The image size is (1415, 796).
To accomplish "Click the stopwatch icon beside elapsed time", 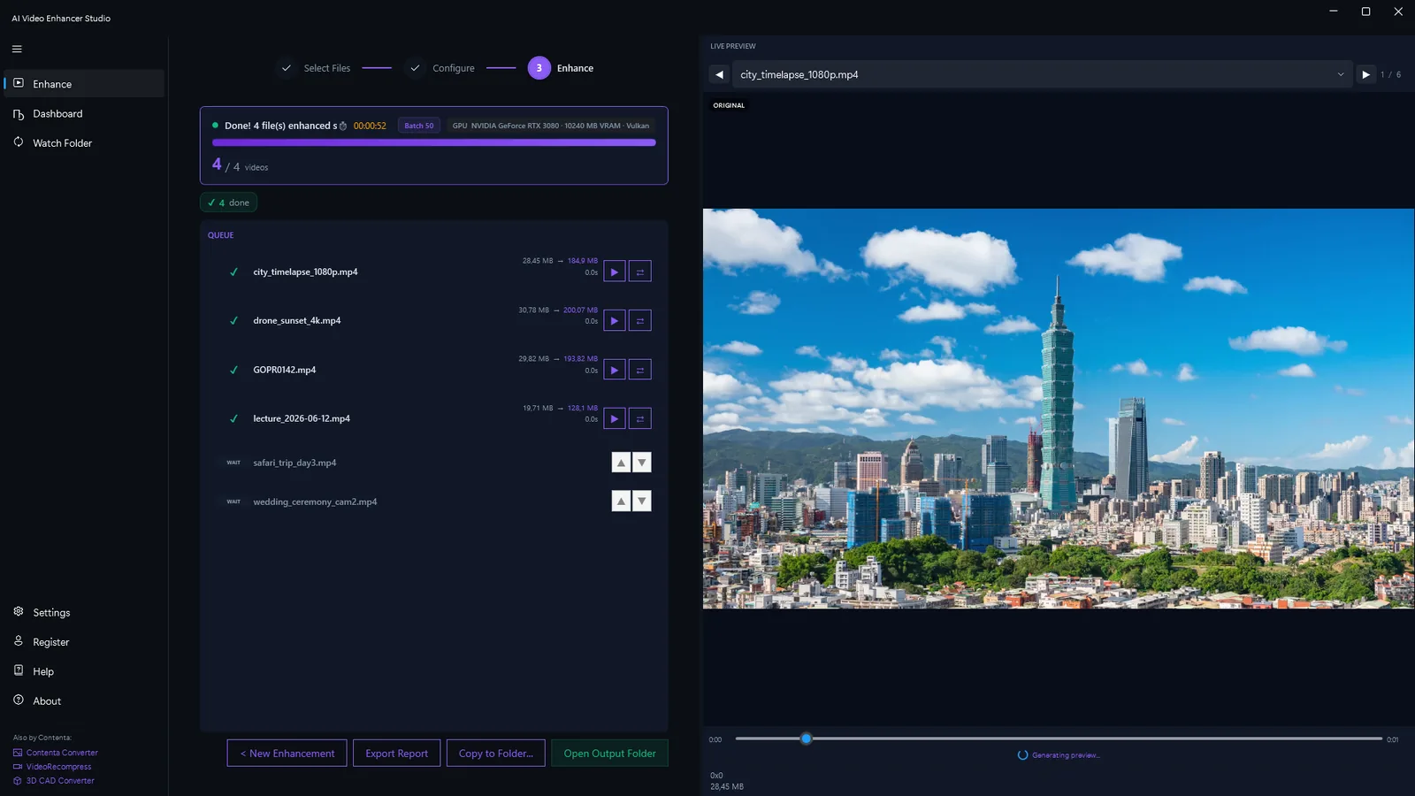I will (x=343, y=126).
